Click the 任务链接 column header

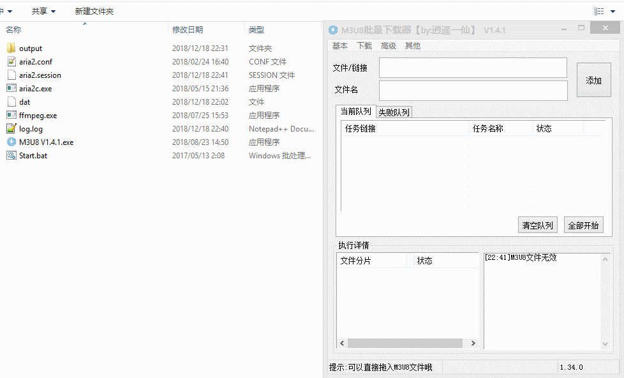point(405,128)
